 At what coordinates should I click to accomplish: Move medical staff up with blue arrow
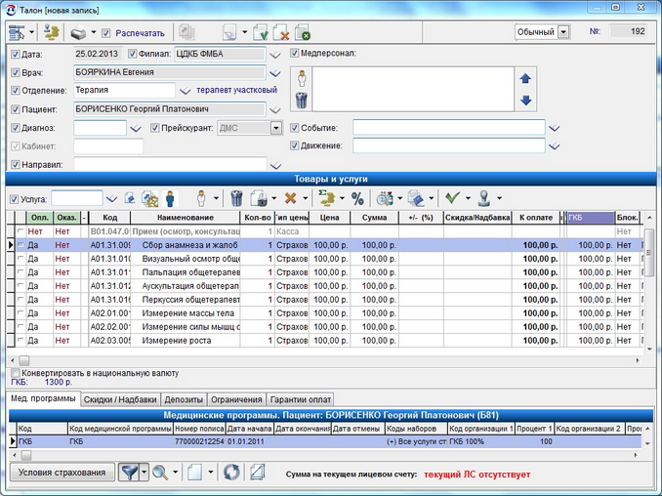525,79
